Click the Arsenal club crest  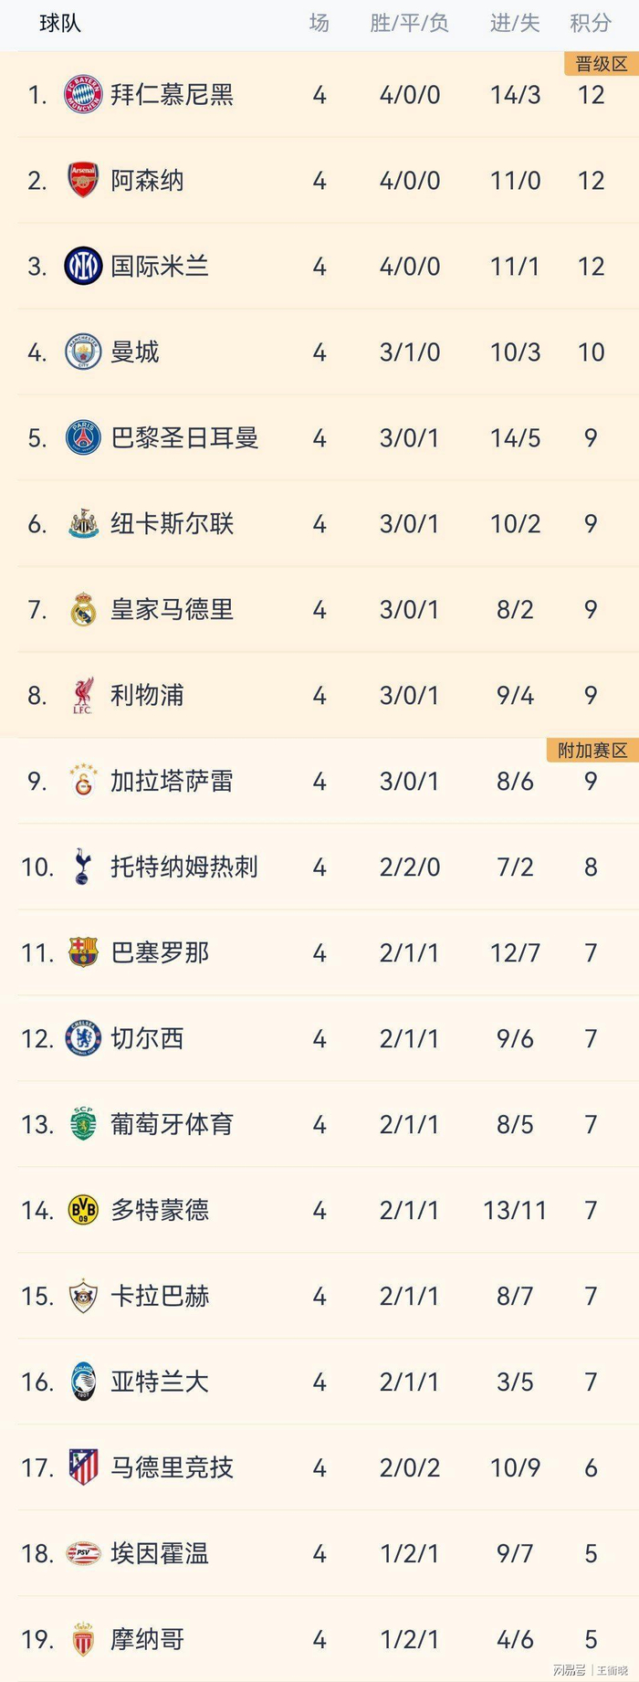pyautogui.click(x=83, y=181)
